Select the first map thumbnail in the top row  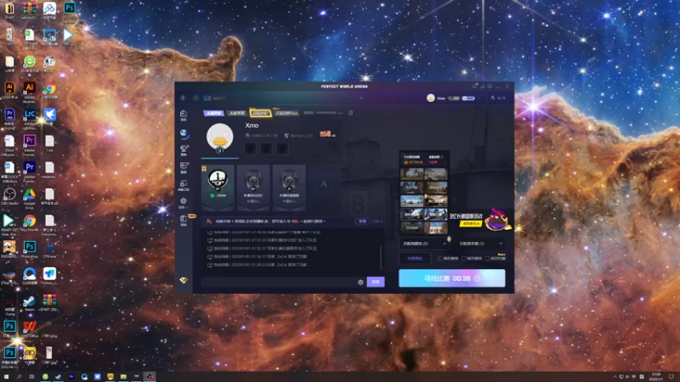point(411,174)
